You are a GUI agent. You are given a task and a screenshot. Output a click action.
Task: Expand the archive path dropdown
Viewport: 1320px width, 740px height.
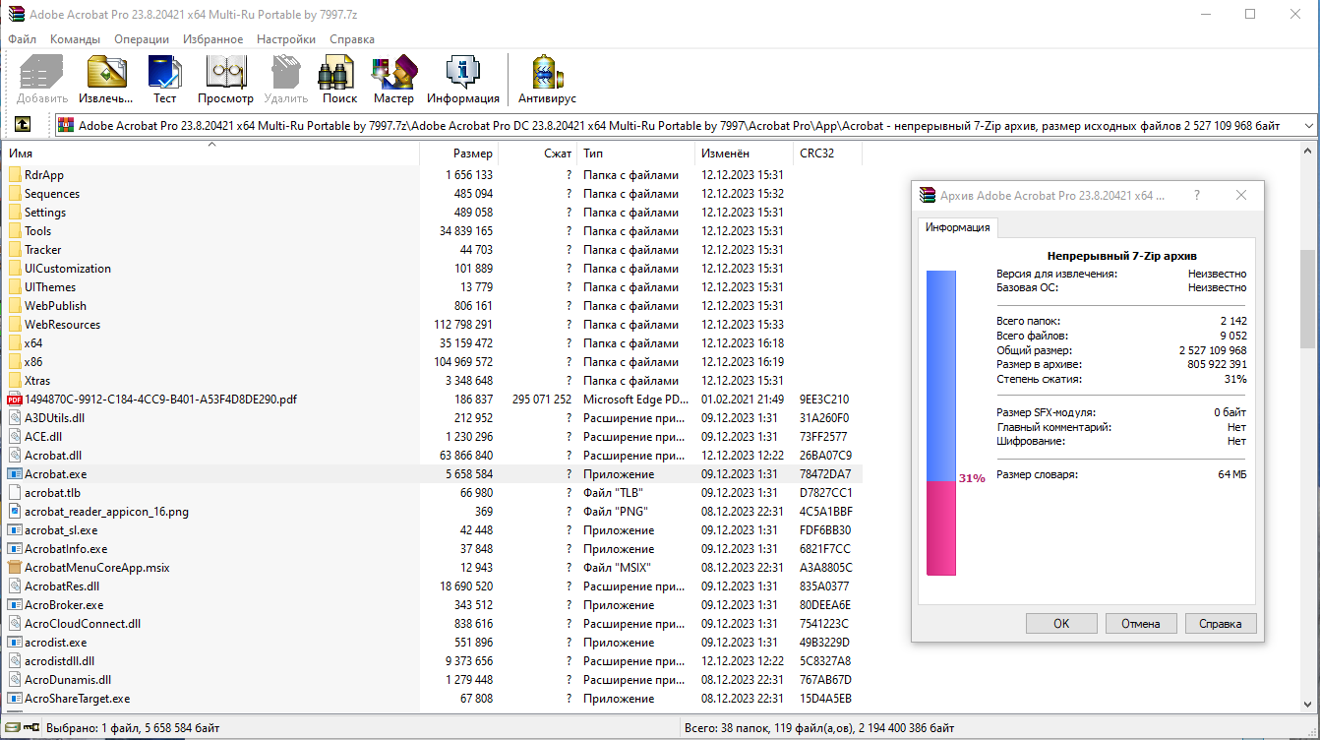pos(1307,125)
